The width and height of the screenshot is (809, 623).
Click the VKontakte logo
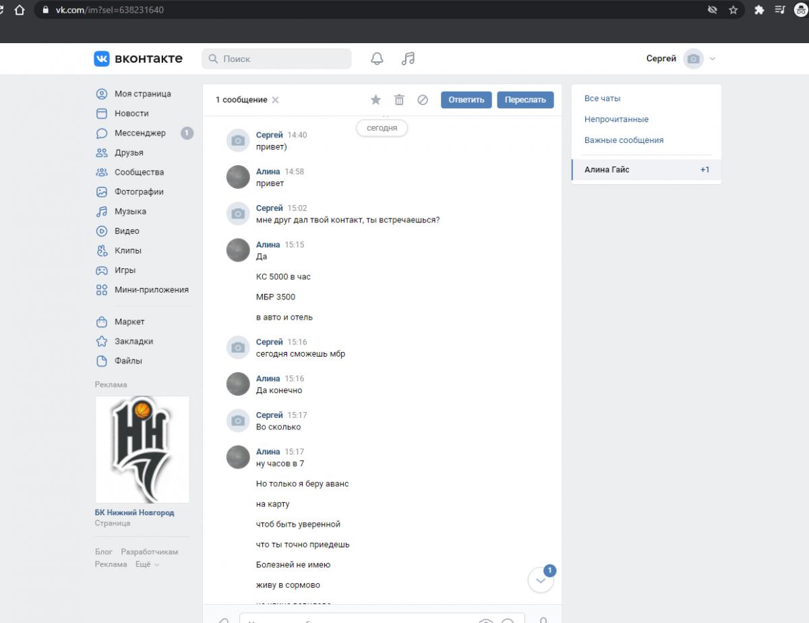pos(138,59)
